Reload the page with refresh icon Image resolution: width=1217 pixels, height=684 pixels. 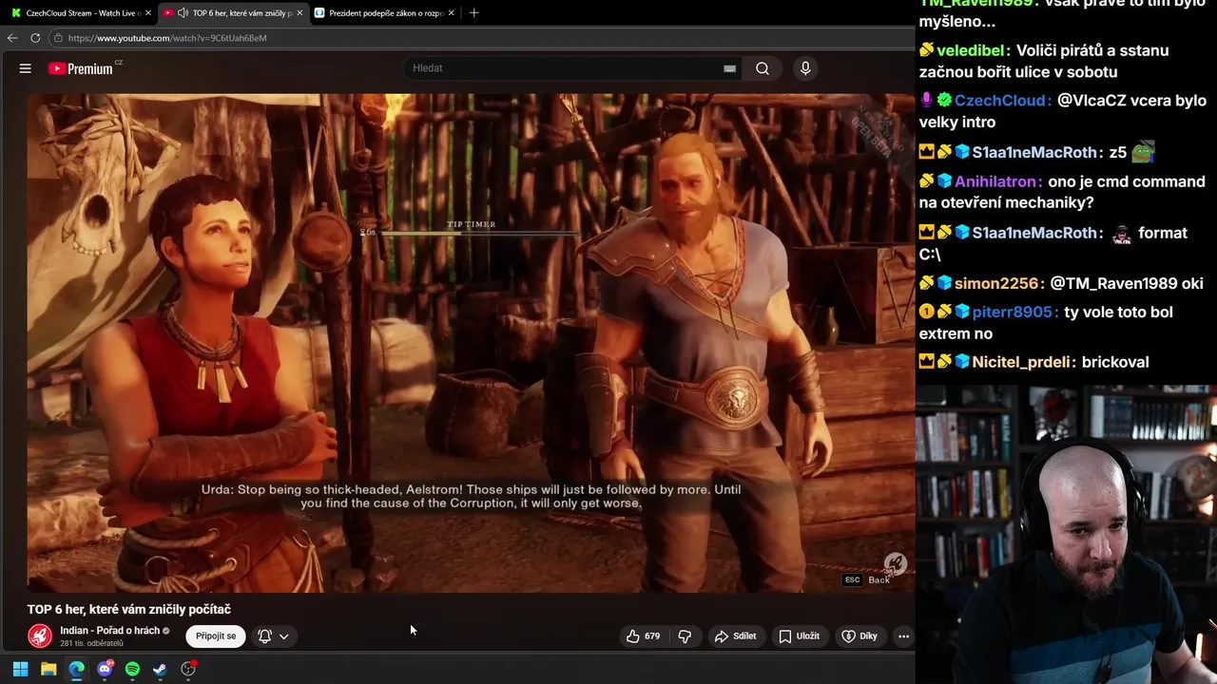pos(35,38)
